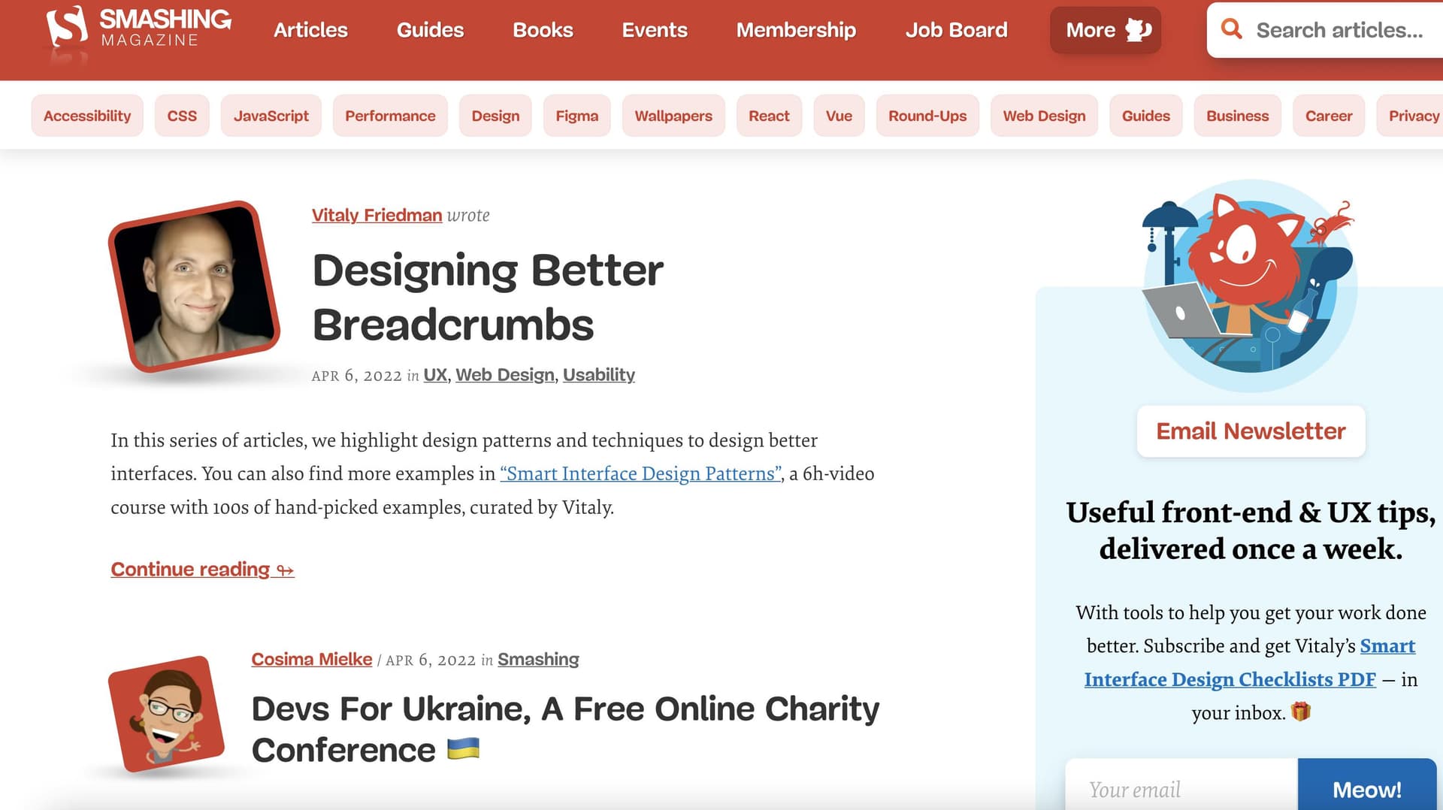Select the Business category tag
This screenshot has width=1443, height=810.
tap(1237, 116)
